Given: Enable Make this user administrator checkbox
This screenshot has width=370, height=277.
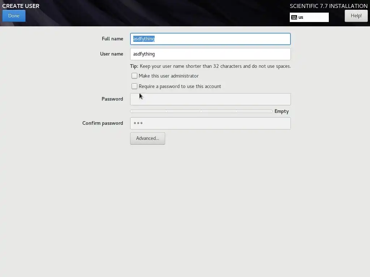Looking at the screenshot, I should [134, 76].
